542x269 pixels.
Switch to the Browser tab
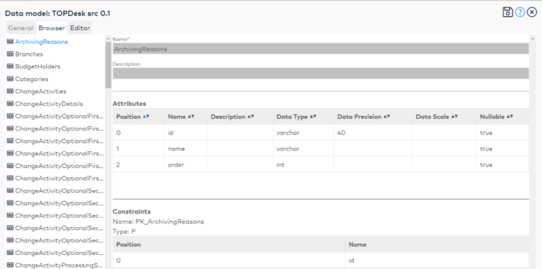(51, 28)
